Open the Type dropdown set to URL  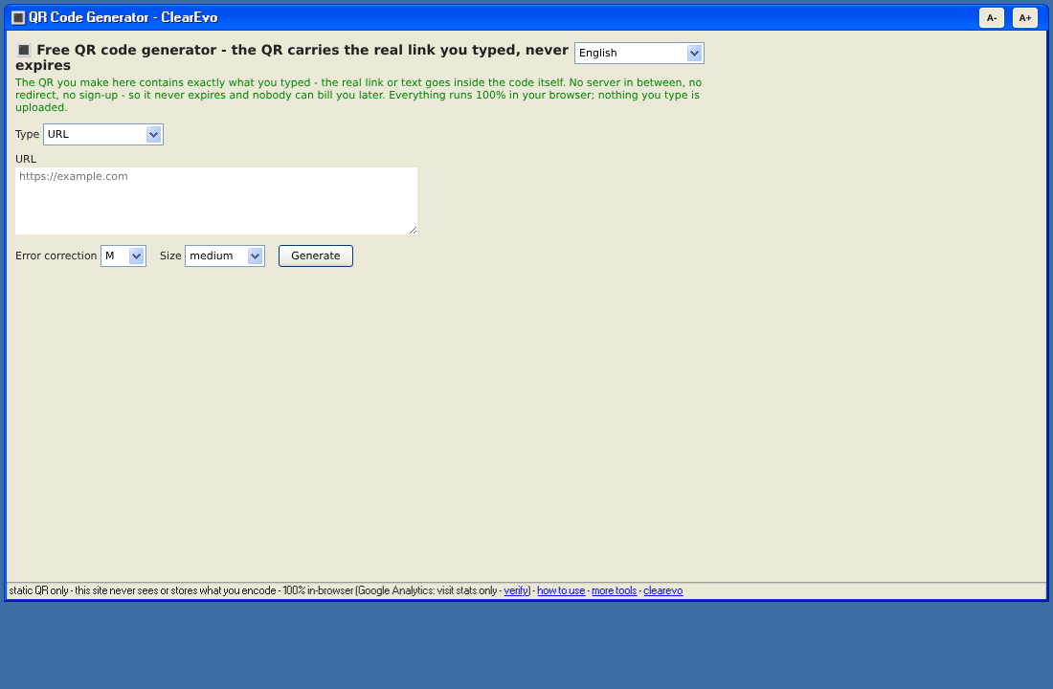(x=102, y=134)
